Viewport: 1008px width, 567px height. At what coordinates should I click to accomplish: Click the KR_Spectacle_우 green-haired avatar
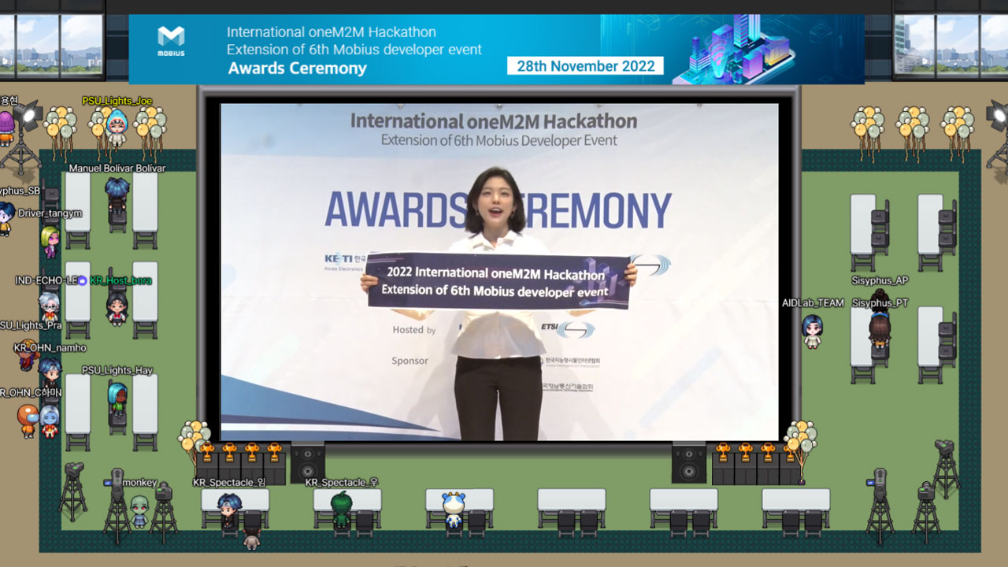click(x=340, y=510)
